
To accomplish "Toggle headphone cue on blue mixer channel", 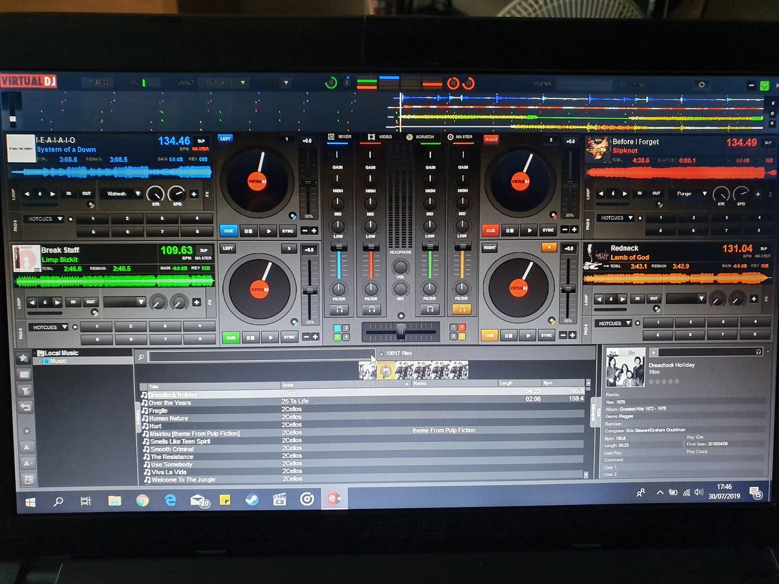I will click(x=338, y=310).
